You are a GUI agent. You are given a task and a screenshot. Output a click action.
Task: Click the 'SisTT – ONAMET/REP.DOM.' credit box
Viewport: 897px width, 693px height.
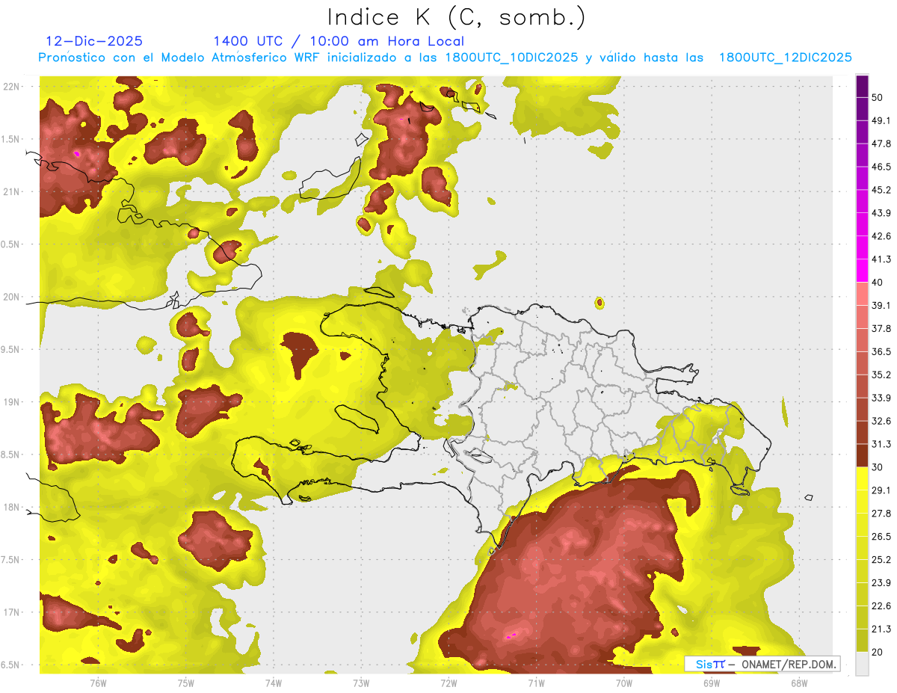762,664
